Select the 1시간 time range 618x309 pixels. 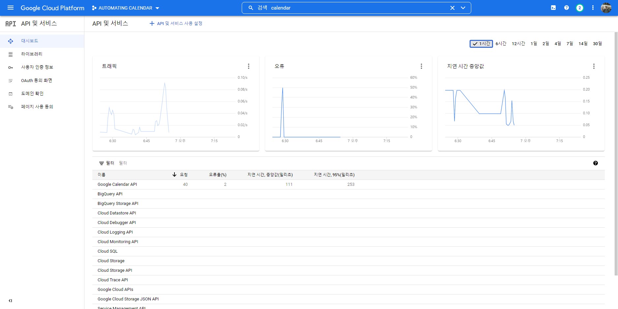click(x=481, y=43)
